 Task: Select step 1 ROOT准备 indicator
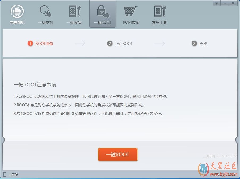tap(41, 44)
